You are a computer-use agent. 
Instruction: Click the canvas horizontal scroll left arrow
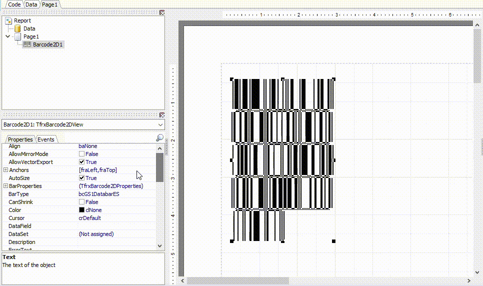pyautogui.click(x=182, y=281)
